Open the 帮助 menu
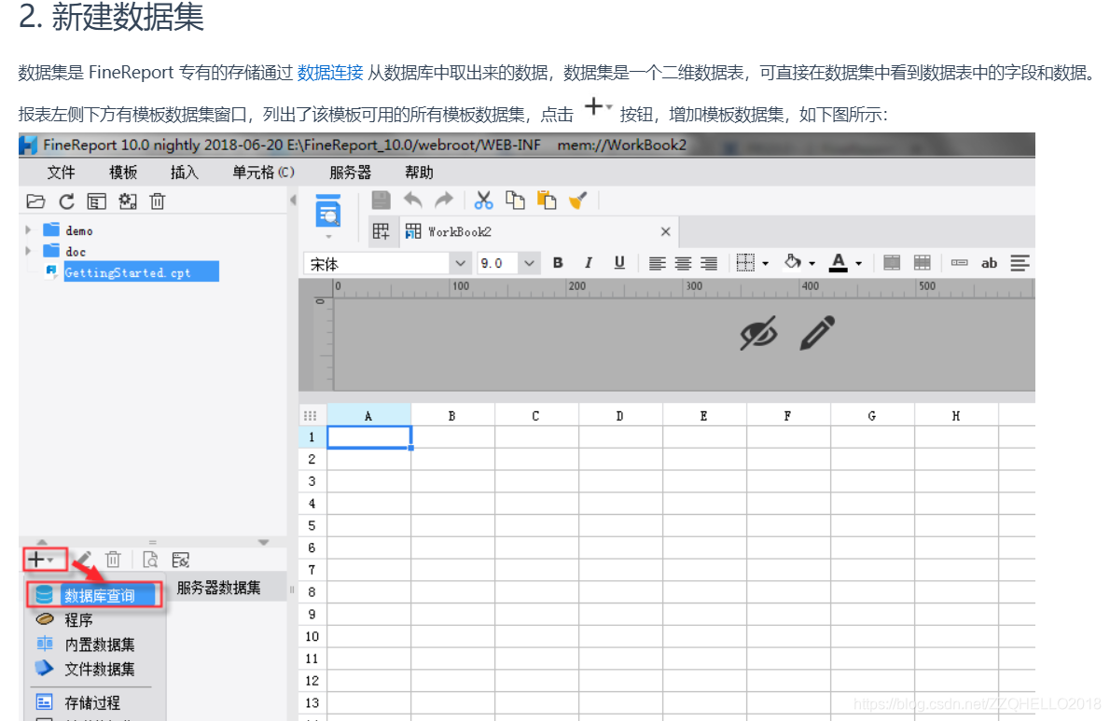Viewport: 1110px width, 721px height. tap(419, 173)
